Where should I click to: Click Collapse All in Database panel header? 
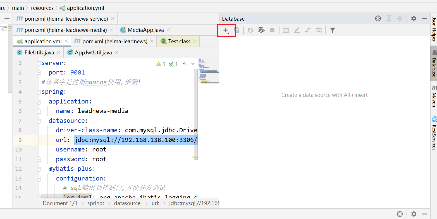[400, 19]
